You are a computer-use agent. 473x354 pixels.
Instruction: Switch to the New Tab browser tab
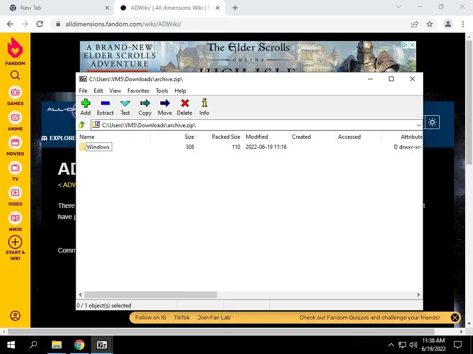(57, 8)
